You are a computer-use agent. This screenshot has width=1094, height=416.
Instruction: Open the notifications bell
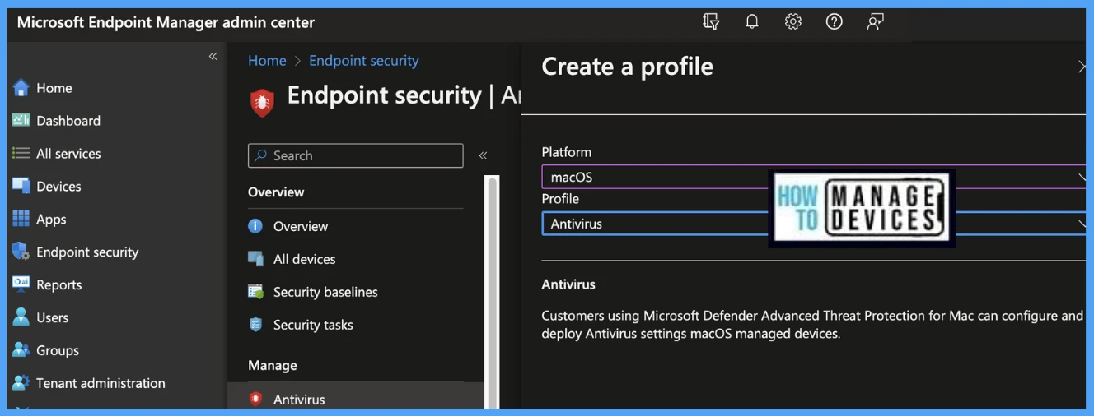pos(752,22)
